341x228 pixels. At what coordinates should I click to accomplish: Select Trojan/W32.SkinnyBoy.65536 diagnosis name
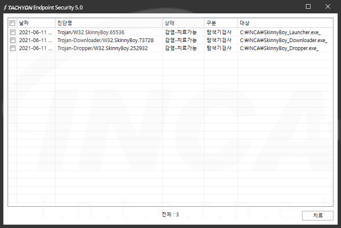click(91, 32)
